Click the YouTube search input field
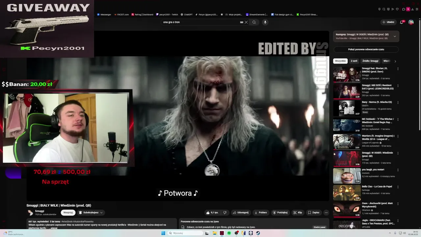The image size is (421, 237). (201, 22)
